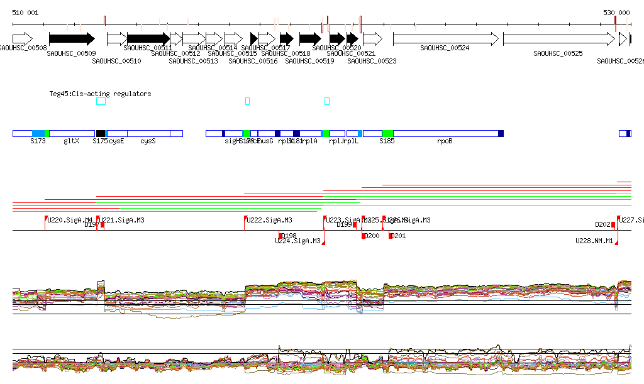Image resolution: width=644 pixels, height=384 pixels.
Task: Select the SAOUHSC_00519 black gene arrow
Action: click(x=310, y=39)
